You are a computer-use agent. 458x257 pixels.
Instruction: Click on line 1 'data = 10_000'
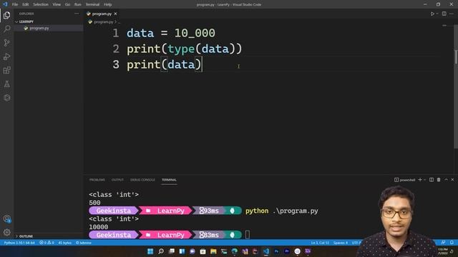point(171,33)
